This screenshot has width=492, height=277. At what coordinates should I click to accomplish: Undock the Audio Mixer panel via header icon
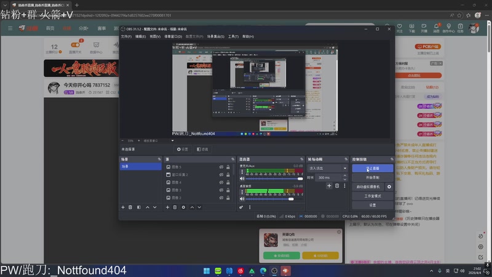(301, 159)
